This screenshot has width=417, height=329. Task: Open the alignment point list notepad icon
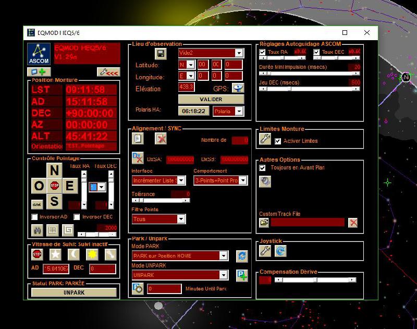click(x=138, y=139)
